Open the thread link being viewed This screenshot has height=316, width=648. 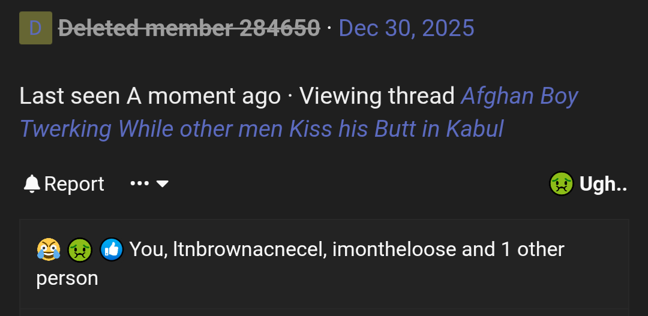[x=262, y=128]
